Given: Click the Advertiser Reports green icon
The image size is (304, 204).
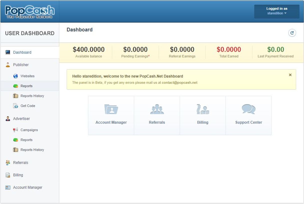Looking at the screenshot, I should (15, 140).
